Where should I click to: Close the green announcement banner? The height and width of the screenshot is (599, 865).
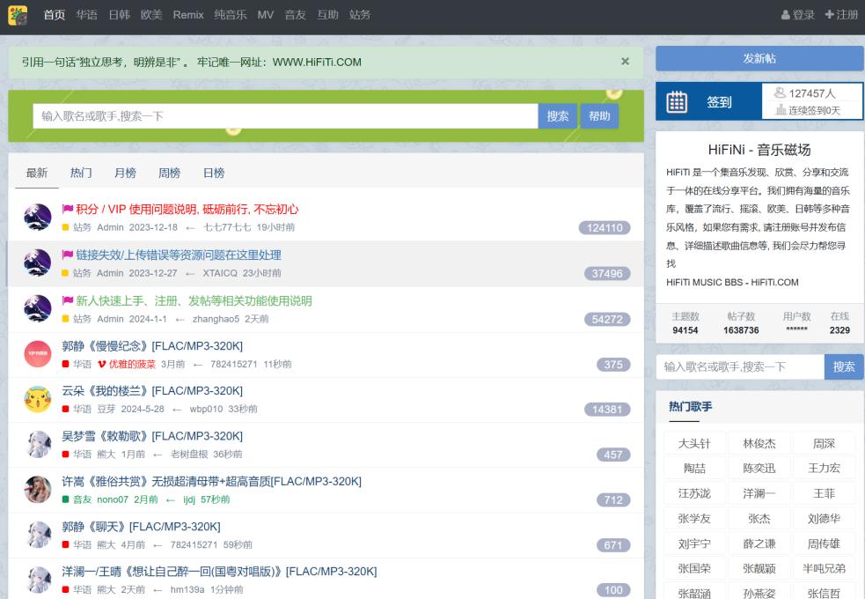(x=625, y=62)
